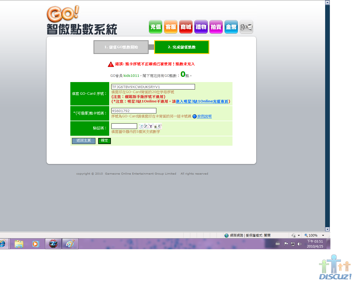
Task: Open the 禮物 gift icon
Action: tap(201, 27)
